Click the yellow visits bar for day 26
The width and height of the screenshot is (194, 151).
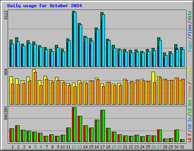click(153, 88)
